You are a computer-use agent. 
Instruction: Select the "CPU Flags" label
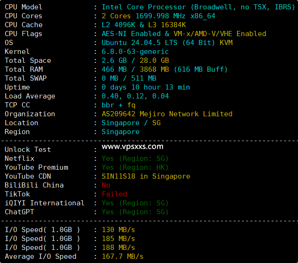coord(23,34)
